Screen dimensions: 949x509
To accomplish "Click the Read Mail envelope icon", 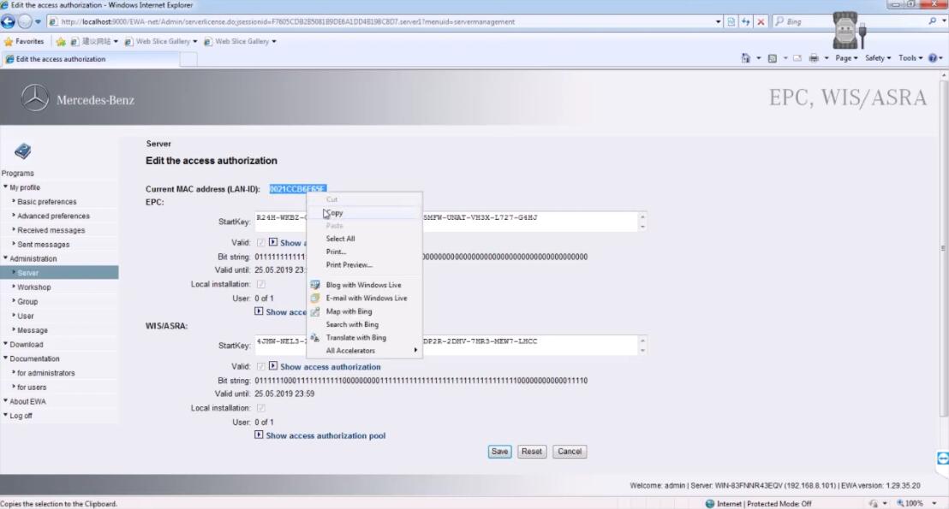I will click(797, 58).
